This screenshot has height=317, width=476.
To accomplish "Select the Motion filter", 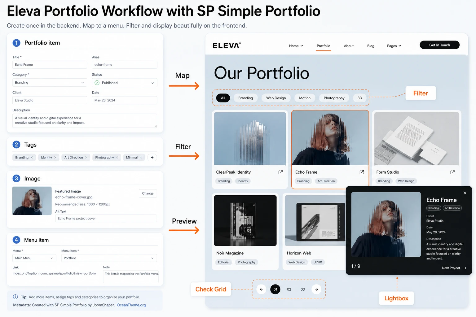I will tap(305, 98).
